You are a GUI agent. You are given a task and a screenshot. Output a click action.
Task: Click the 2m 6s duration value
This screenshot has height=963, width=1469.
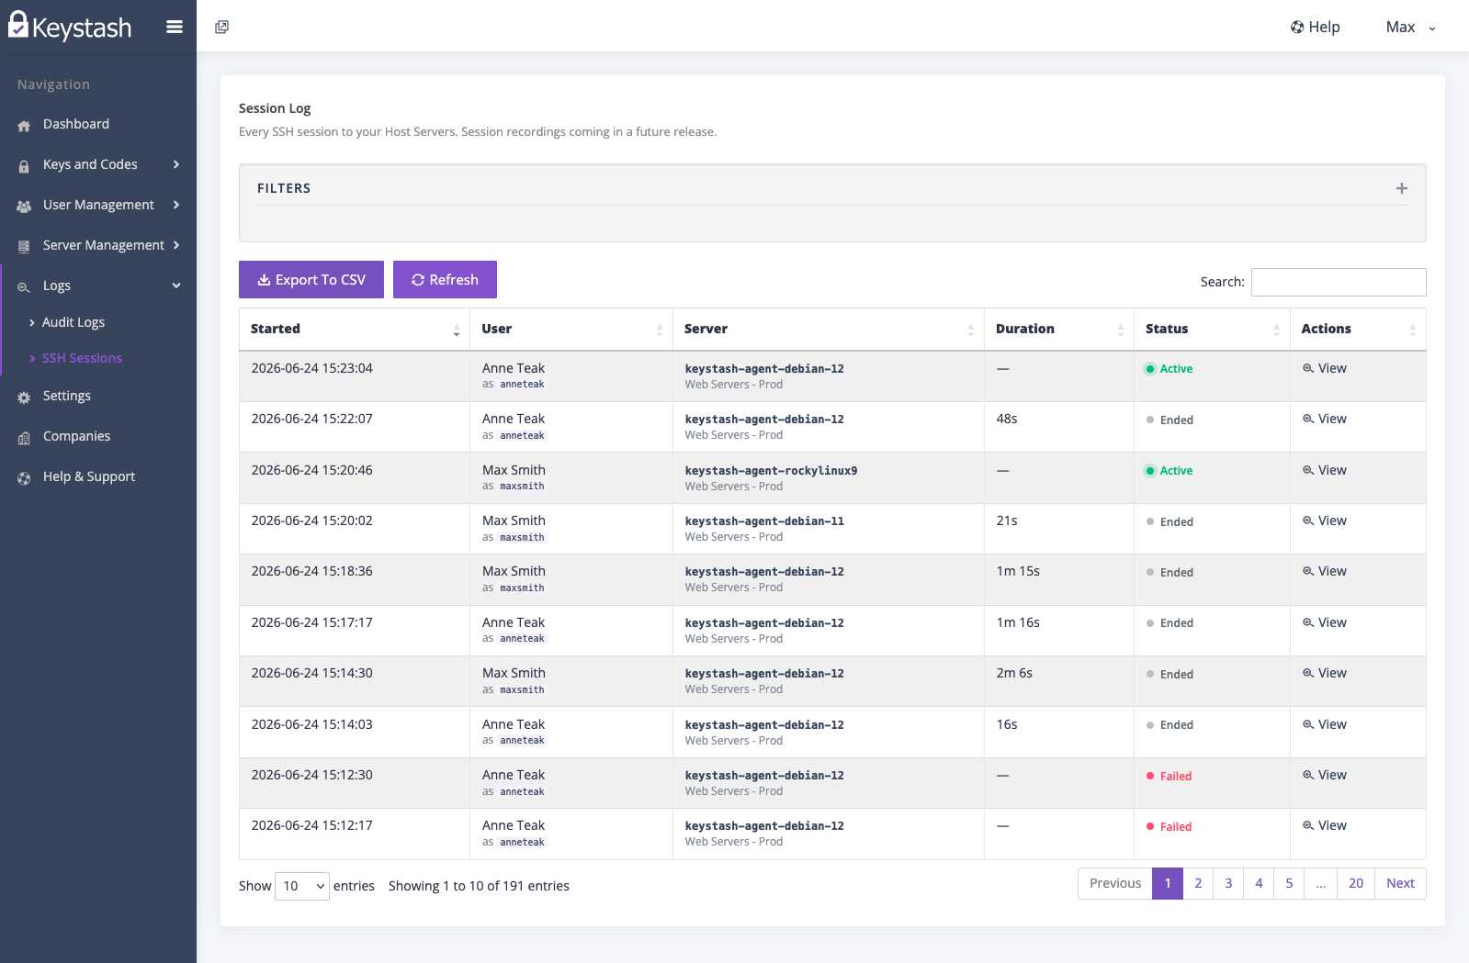(1014, 673)
